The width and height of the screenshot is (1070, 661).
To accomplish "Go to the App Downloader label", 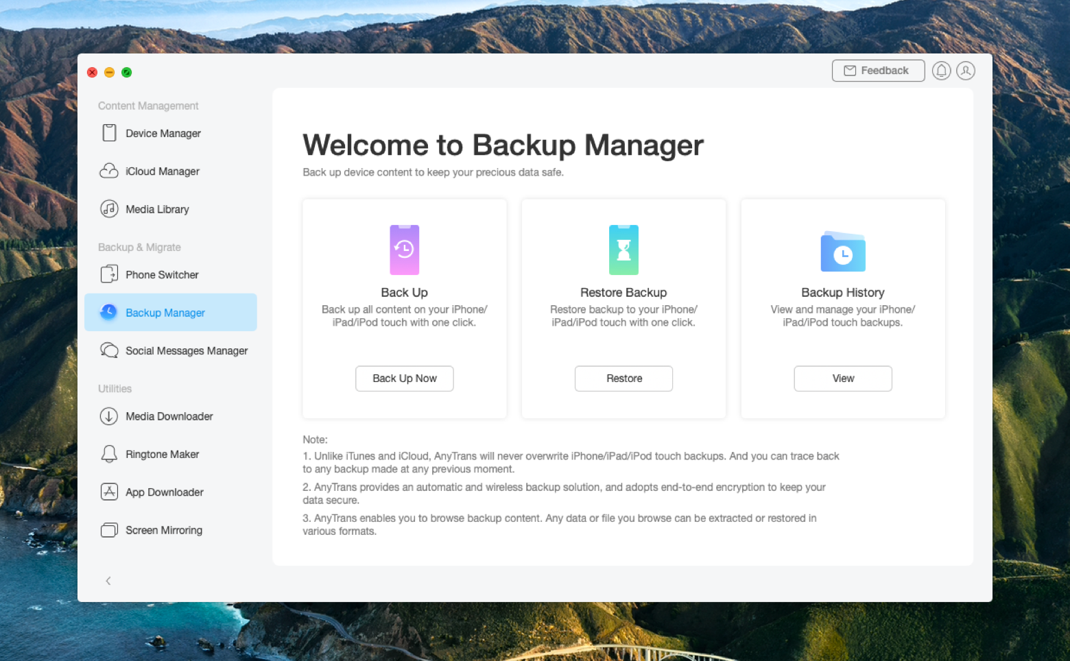I will (165, 492).
